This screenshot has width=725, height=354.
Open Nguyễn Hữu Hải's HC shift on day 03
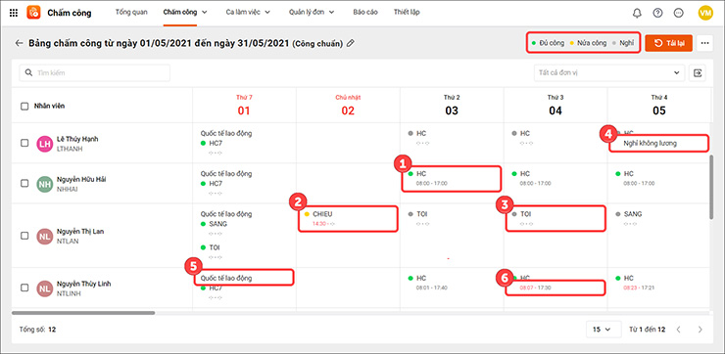point(452,178)
